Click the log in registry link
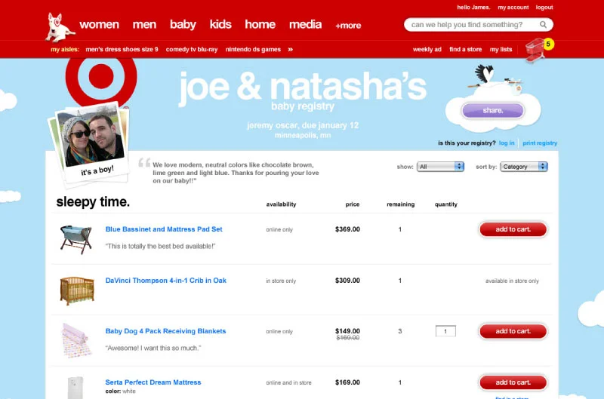 [507, 143]
